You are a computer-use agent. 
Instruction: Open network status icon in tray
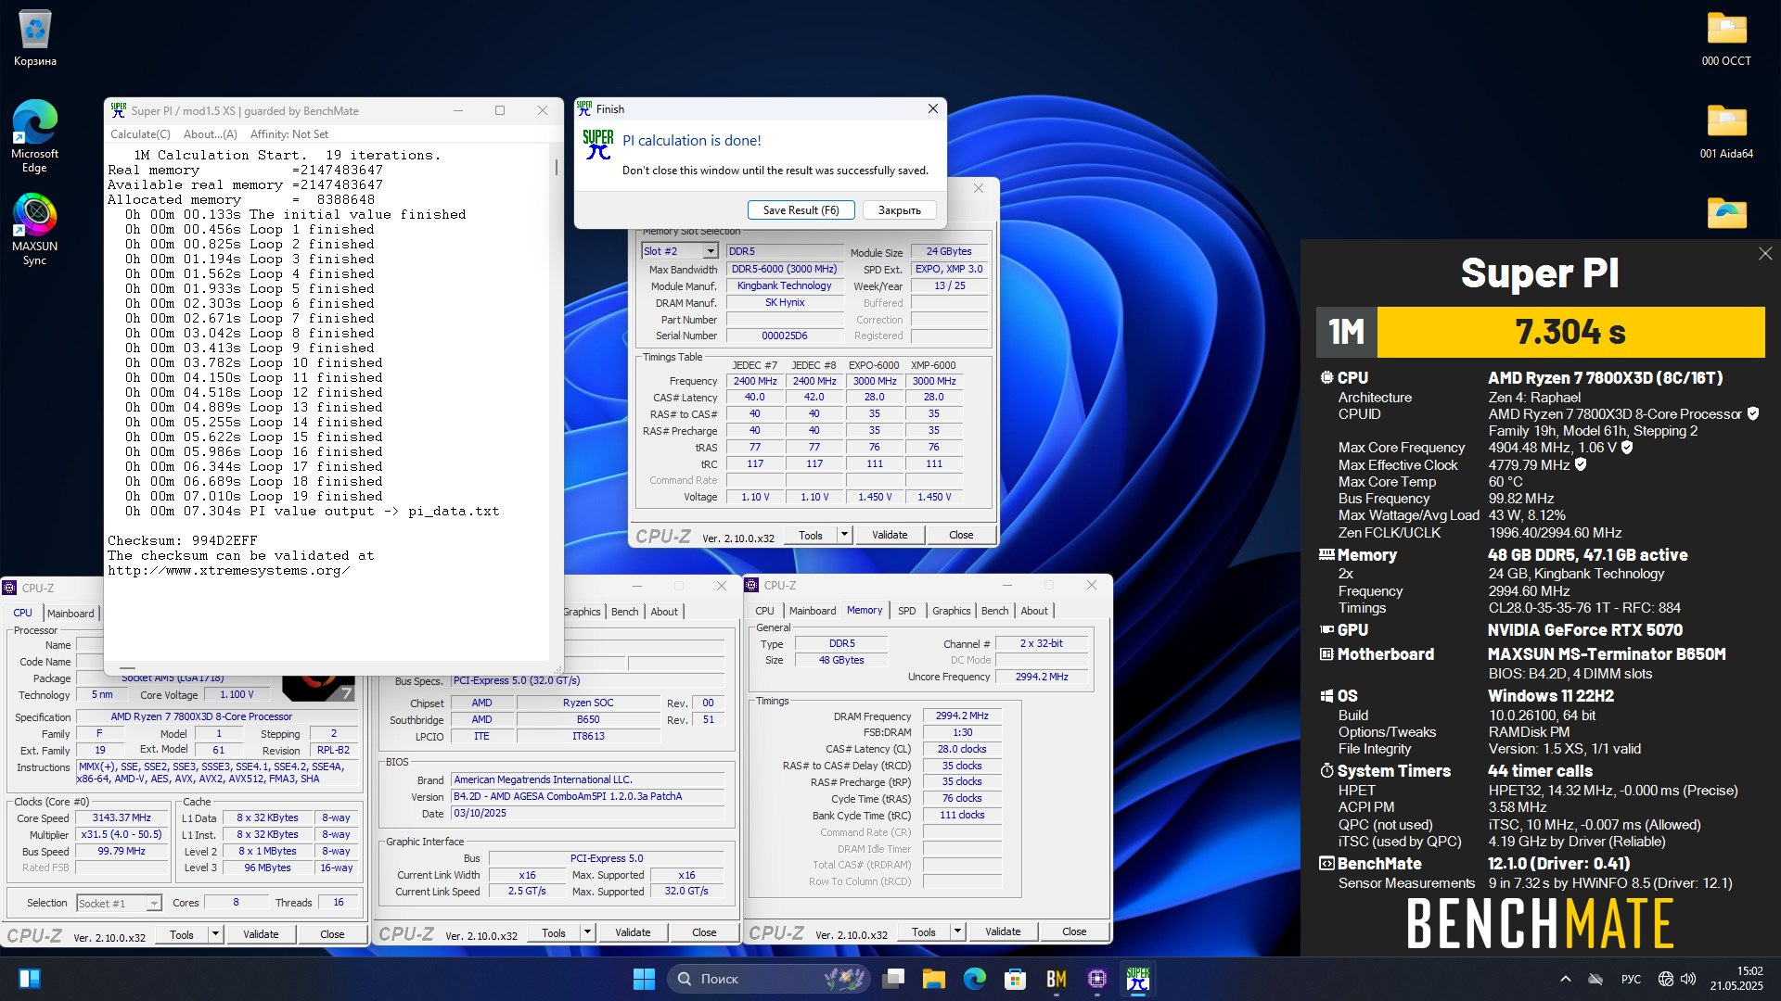(x=1666, y=979)
